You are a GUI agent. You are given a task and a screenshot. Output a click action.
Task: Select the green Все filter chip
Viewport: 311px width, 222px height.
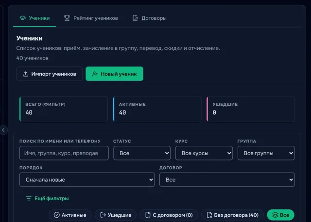click(281, 215)
